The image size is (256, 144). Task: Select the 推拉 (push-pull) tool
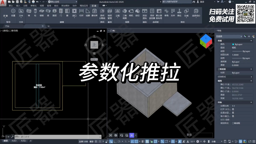pos(179,13)
